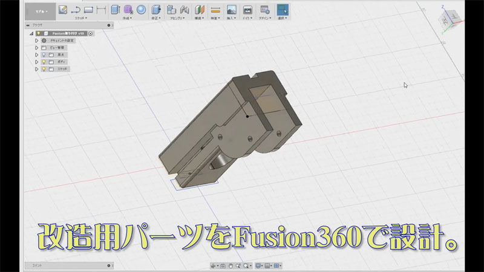This screenshot has width=484, height=272.
Task: Select the ビュー管理 folder row
Action: (54, 48)
